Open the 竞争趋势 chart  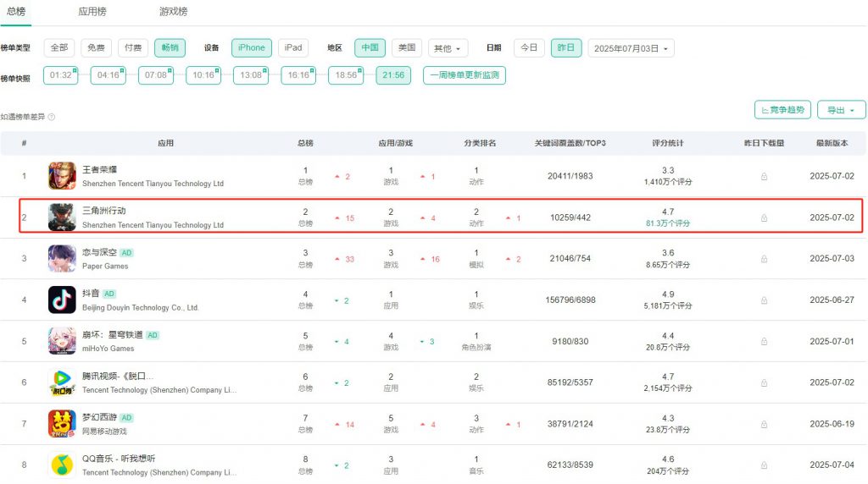pyautogui.click(x=782, y=110)
